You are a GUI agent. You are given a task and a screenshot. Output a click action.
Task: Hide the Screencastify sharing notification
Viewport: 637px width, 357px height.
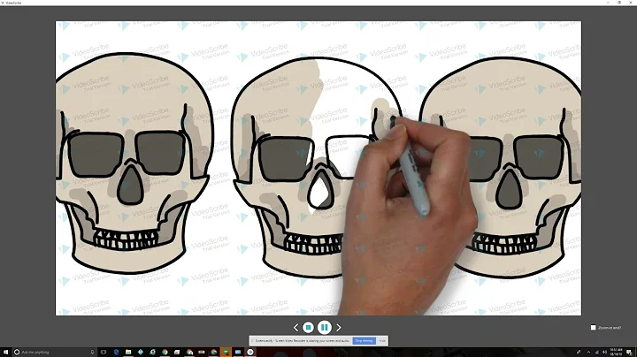pyautogui.click(x=382, y=341)
